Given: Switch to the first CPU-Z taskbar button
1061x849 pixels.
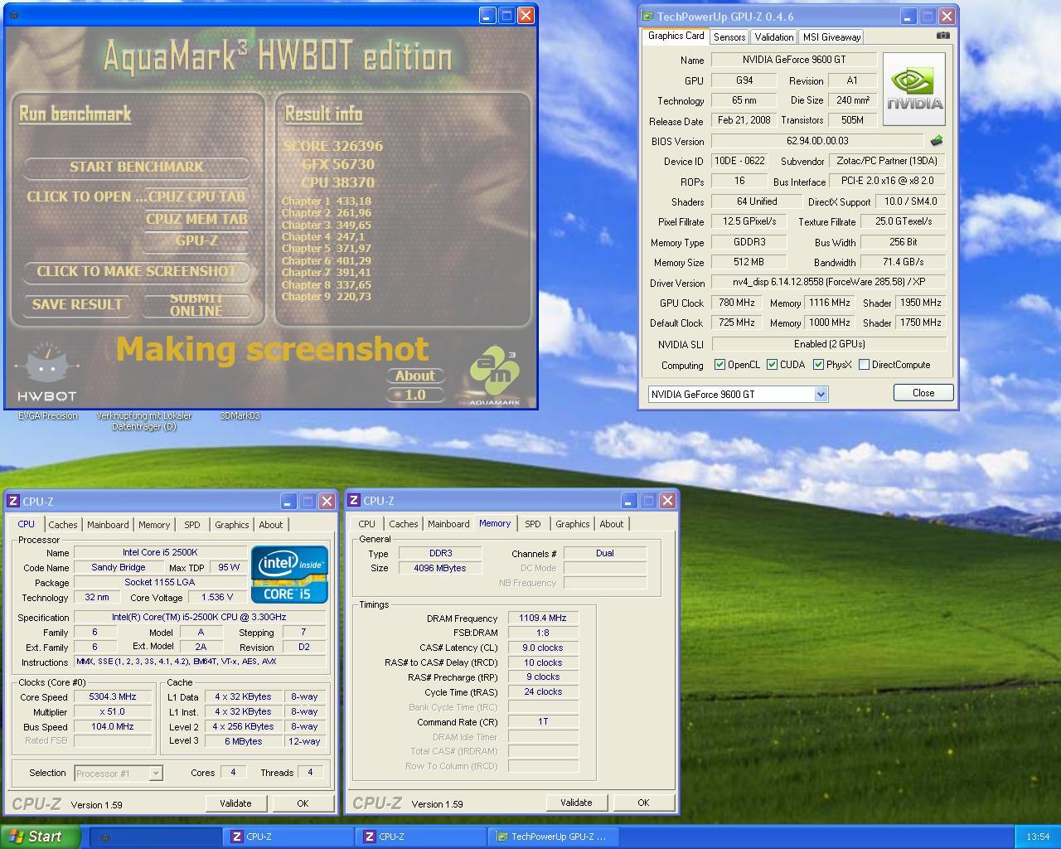Looking at the screenshot, I should (288, 837).
